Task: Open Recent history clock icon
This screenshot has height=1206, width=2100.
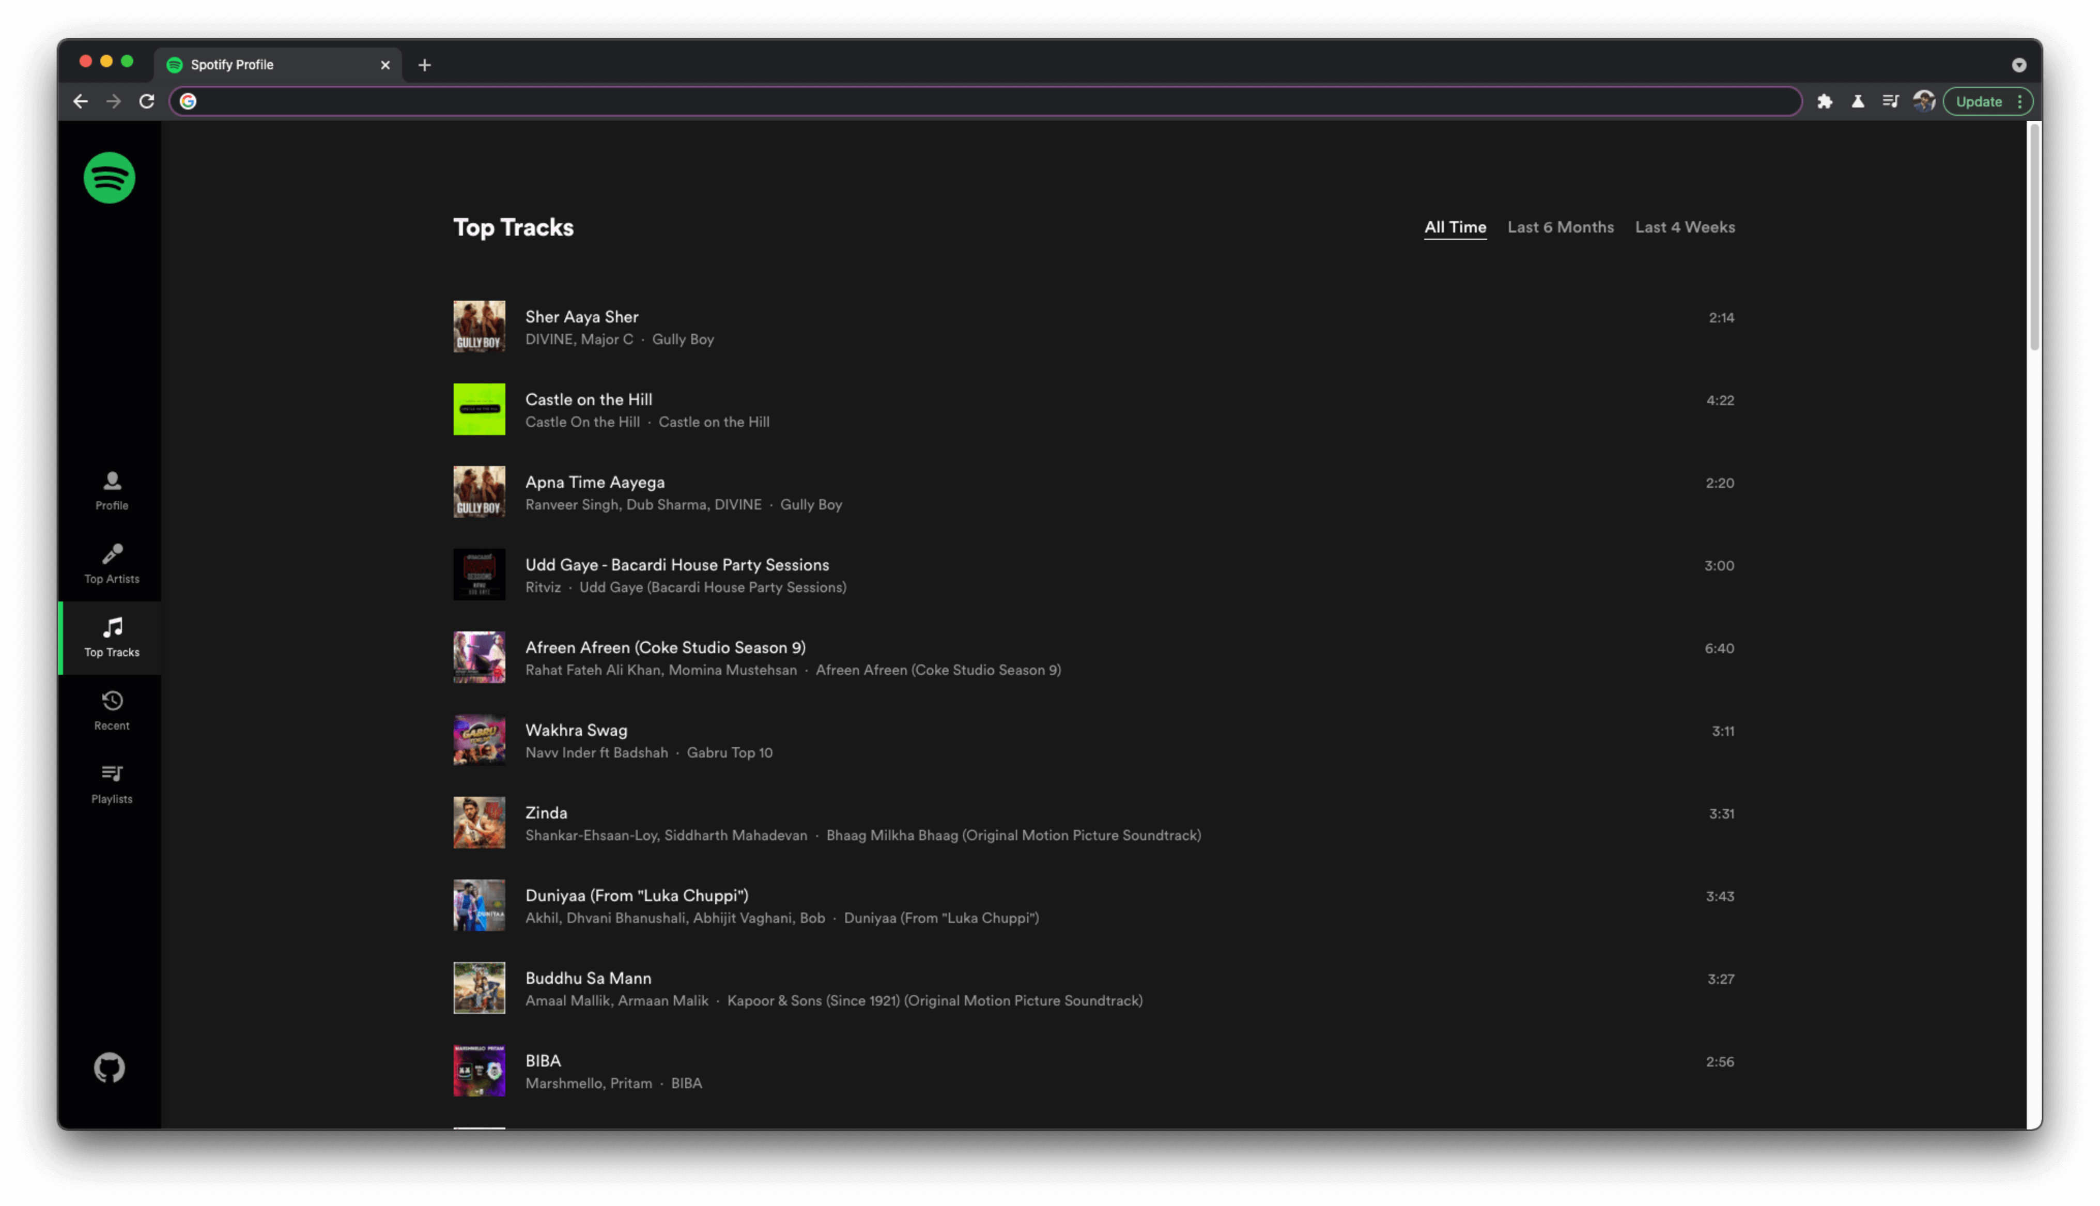Action: coord(112,702)
